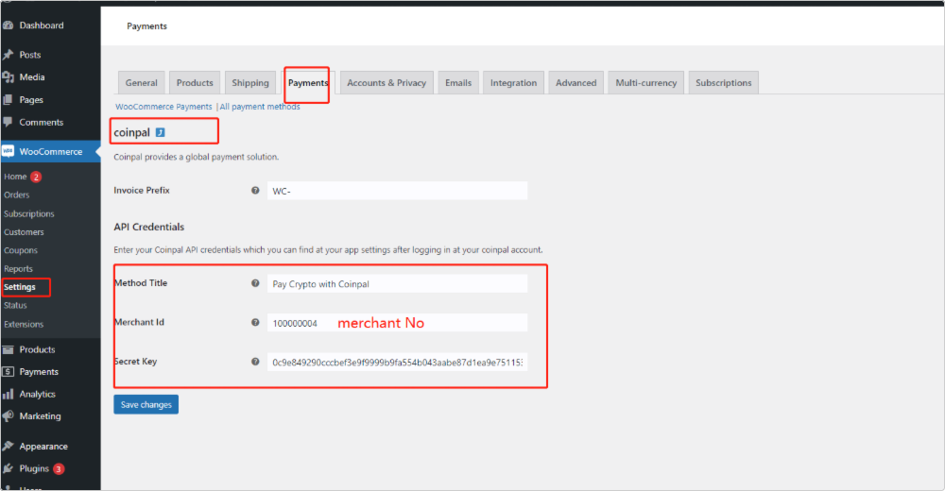Click the Marketing megaphone icon
The image size is (945, 491).
(8, 416)
